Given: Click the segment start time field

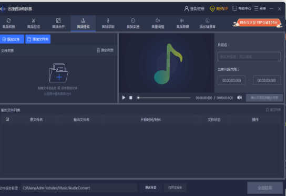Looking at the screenshot, I should click(232, 80).
